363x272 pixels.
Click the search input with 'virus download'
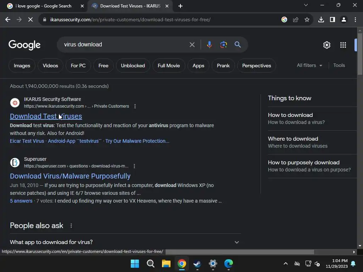click(x=125, y=44)
